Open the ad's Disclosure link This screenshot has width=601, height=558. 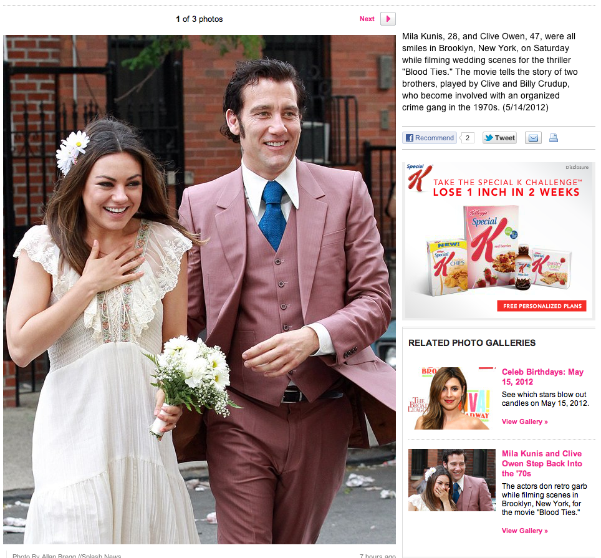[577, 168]
